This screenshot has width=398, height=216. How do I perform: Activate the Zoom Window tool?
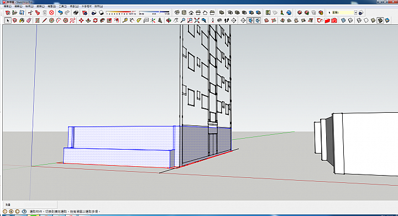[x=190, y=20]
